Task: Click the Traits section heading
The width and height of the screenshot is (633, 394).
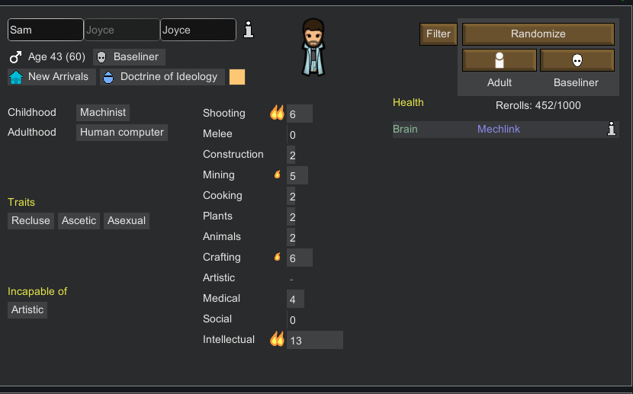Action: 21,202
